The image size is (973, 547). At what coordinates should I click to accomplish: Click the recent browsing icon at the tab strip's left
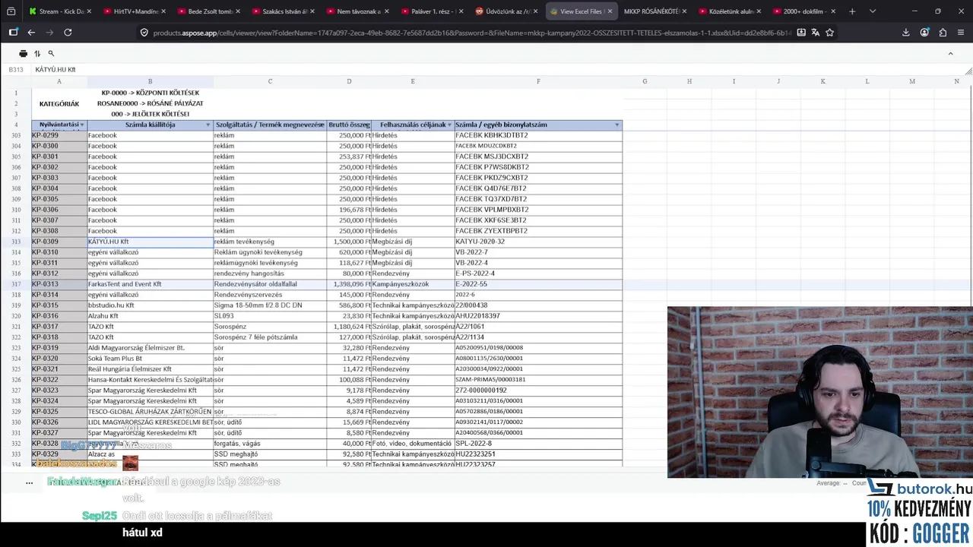pos(10,11)
